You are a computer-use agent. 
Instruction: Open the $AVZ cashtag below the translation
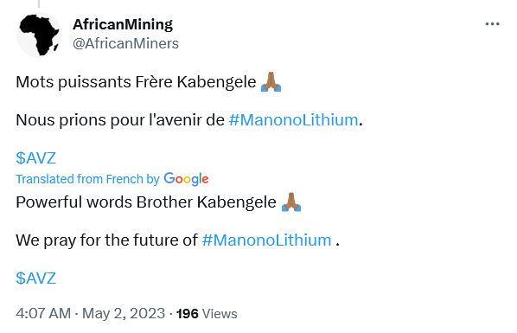(x=36, y=278)
